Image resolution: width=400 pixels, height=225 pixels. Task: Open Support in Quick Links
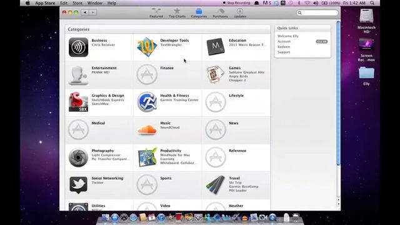[284, 52]
